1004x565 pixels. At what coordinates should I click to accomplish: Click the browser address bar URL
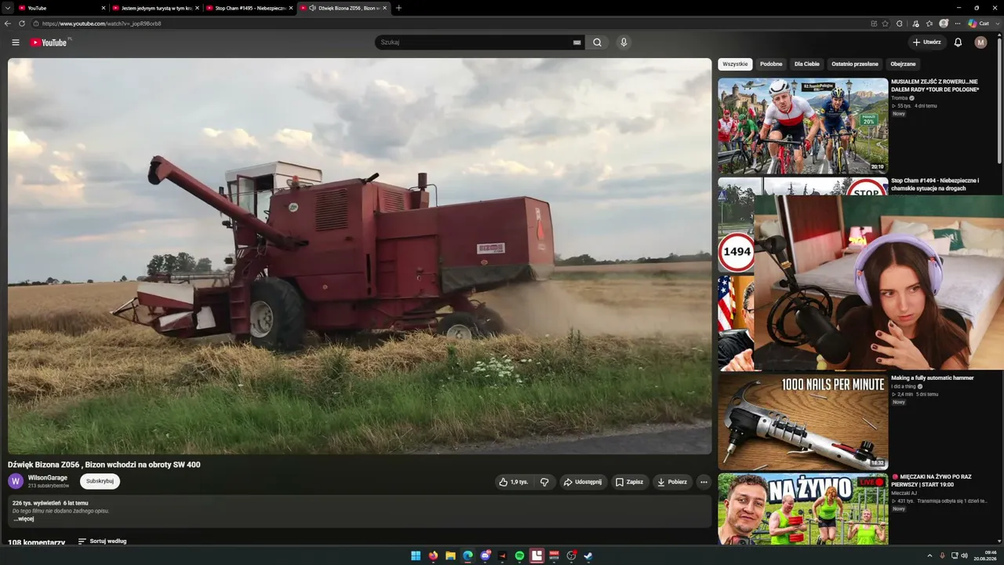pyautogui.click(x=102, y=24)
